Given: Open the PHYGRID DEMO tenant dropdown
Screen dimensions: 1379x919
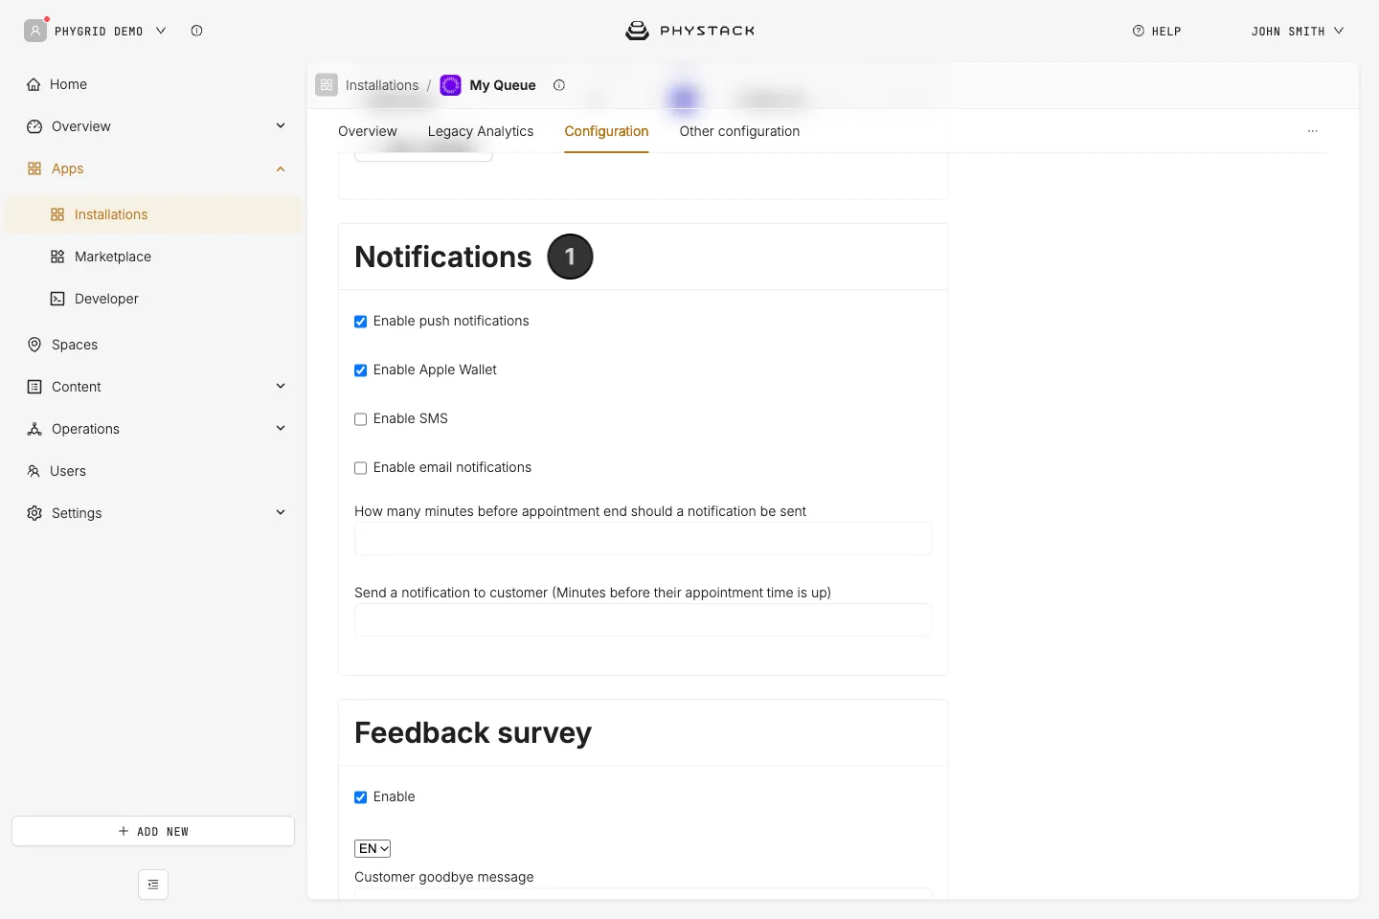Looking at the screenshot, I should [96, 31].
